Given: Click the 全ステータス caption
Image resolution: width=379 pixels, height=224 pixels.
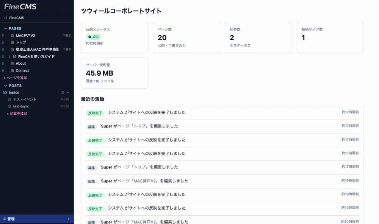Looking at the screenshot, I should [240, 45].
